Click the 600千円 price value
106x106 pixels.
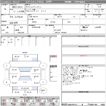[x=14, y=23]
